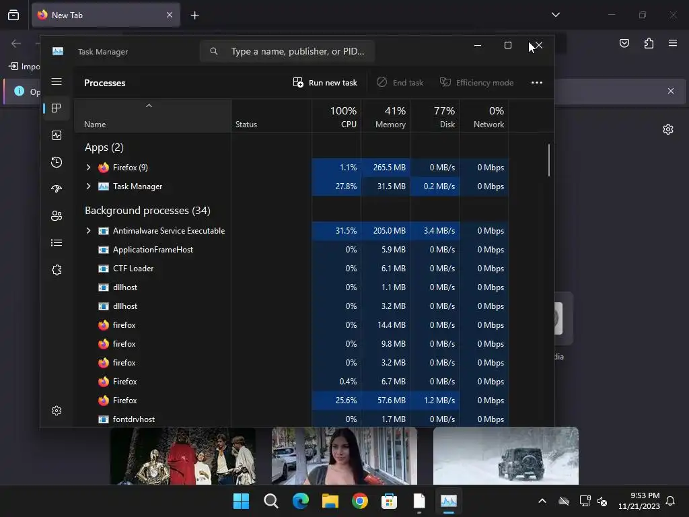
Task: Click the Run new task button
Action: [x=325, y=83]
